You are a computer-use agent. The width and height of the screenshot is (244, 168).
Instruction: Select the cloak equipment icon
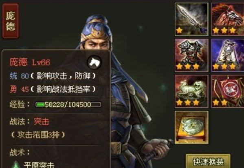coord(228,55)
